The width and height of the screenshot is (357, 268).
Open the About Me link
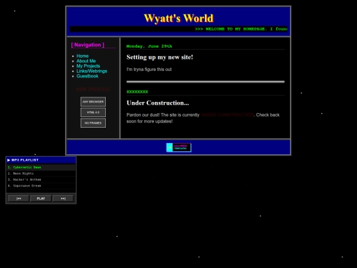tap(86, 61)
